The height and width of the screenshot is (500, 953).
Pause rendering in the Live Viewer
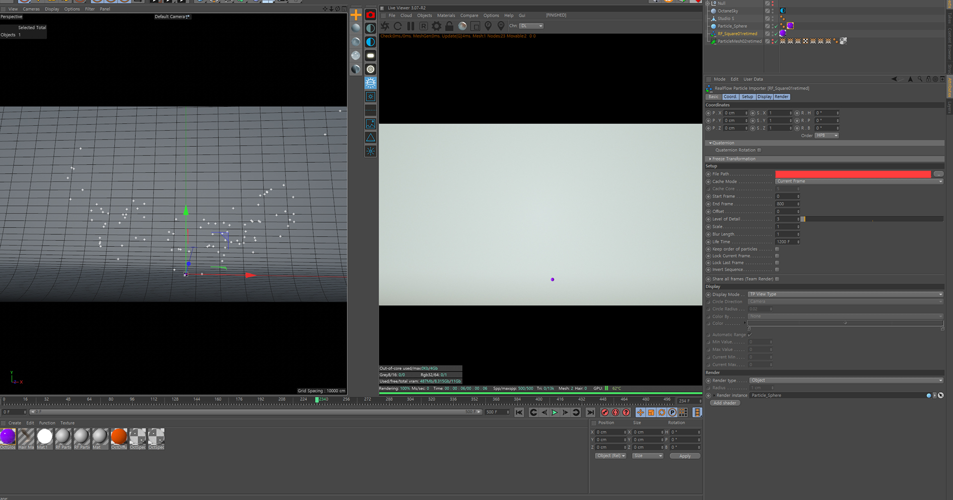pos(410,26)
